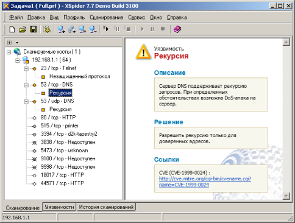Open the CVE-1999-0024 mitre.org link
295x223 pixels.
point(205,182)
